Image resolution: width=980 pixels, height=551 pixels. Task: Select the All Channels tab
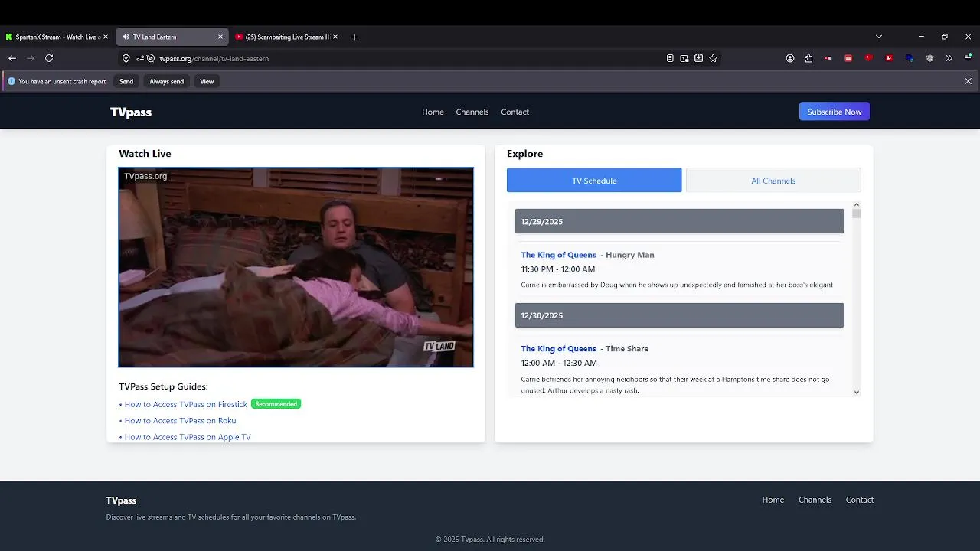tap(773, 181)
